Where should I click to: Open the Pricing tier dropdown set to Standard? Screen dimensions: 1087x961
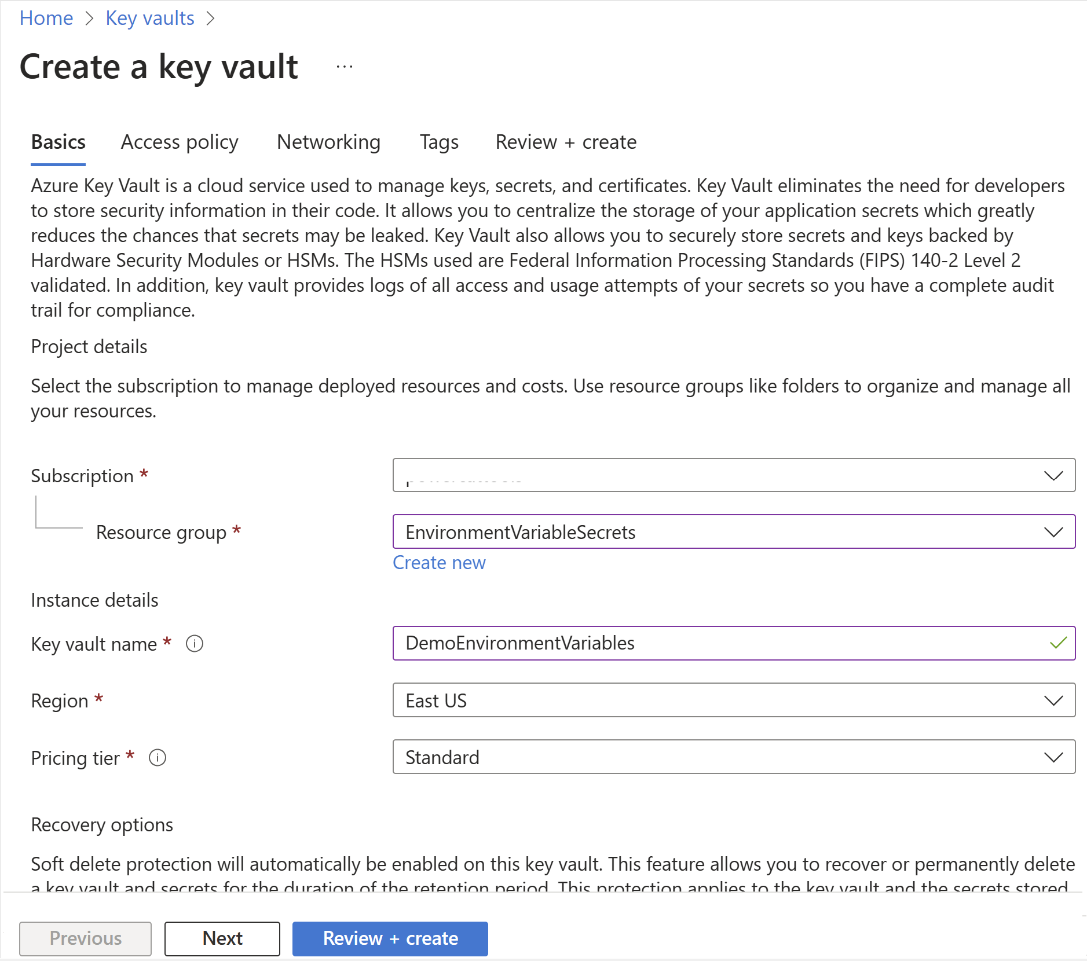click(733, 757)
